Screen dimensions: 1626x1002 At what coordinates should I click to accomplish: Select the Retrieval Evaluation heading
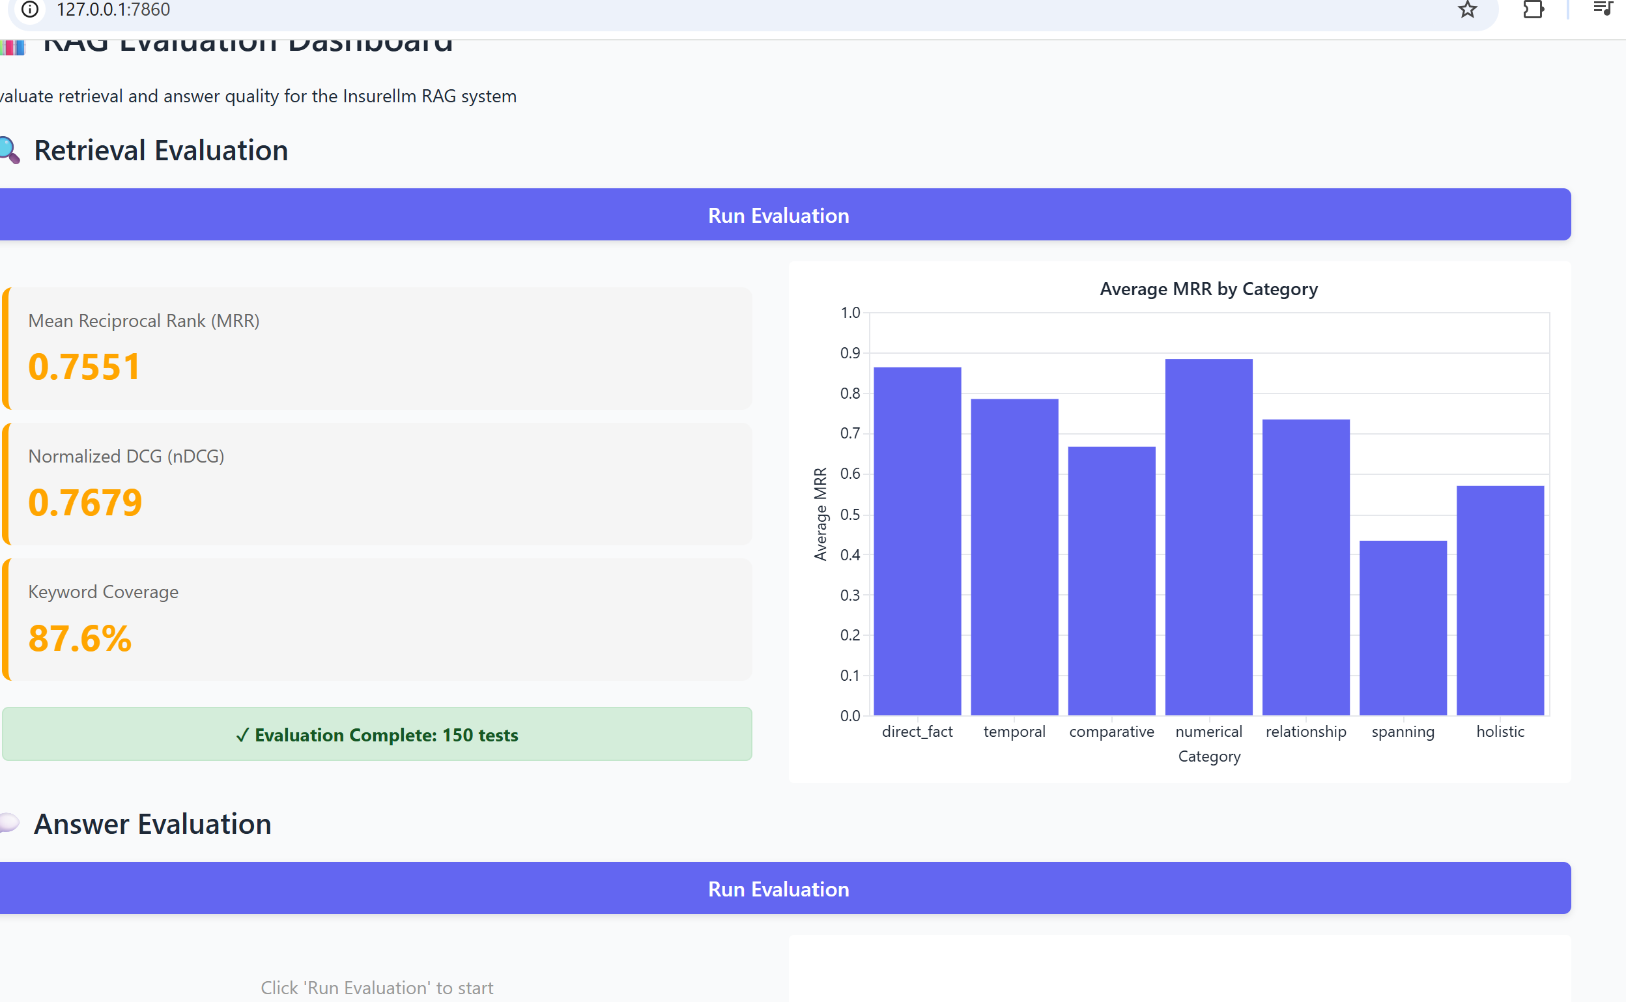[161, 150]
